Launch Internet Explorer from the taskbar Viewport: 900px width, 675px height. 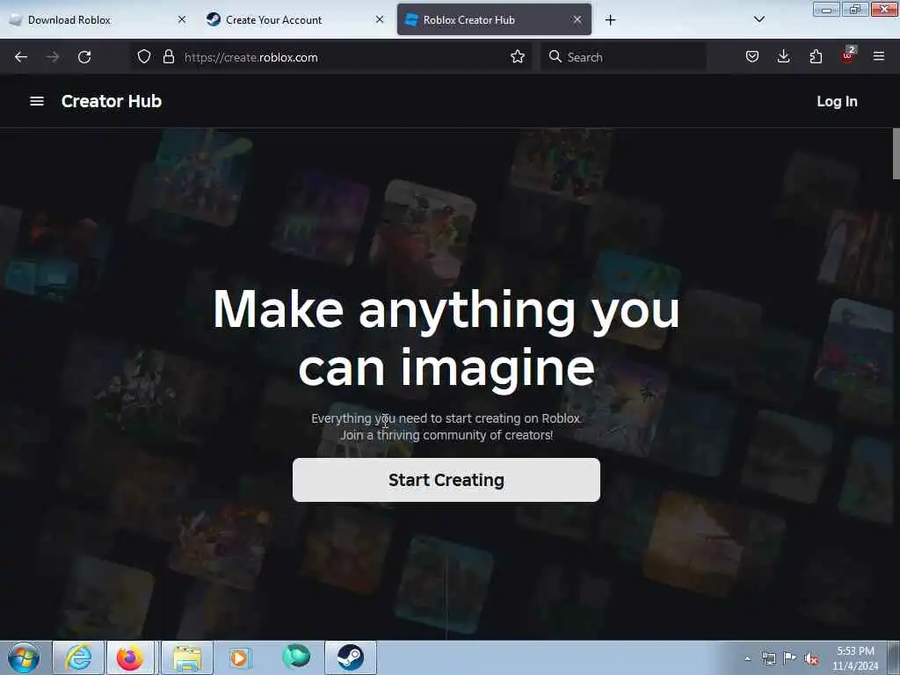tap(78, 657)
